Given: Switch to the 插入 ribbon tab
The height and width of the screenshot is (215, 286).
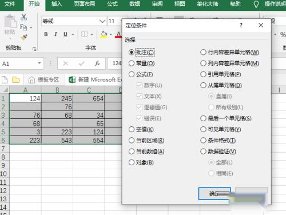Looking at the screenshot, I should click(x=57, y=4).
